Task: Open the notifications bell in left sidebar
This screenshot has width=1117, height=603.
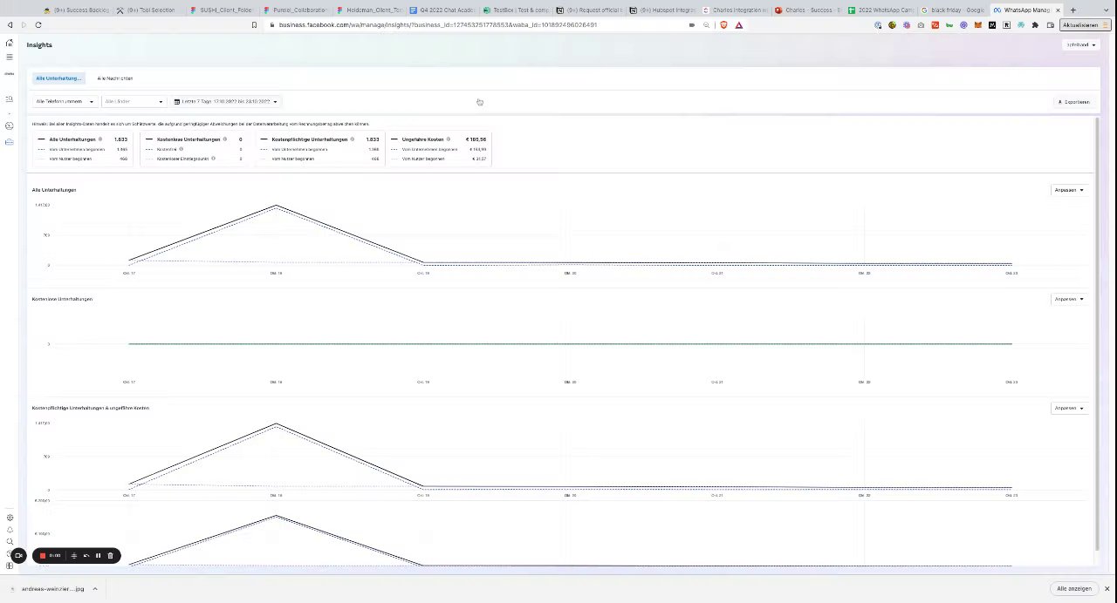Action: pos(10,530)
